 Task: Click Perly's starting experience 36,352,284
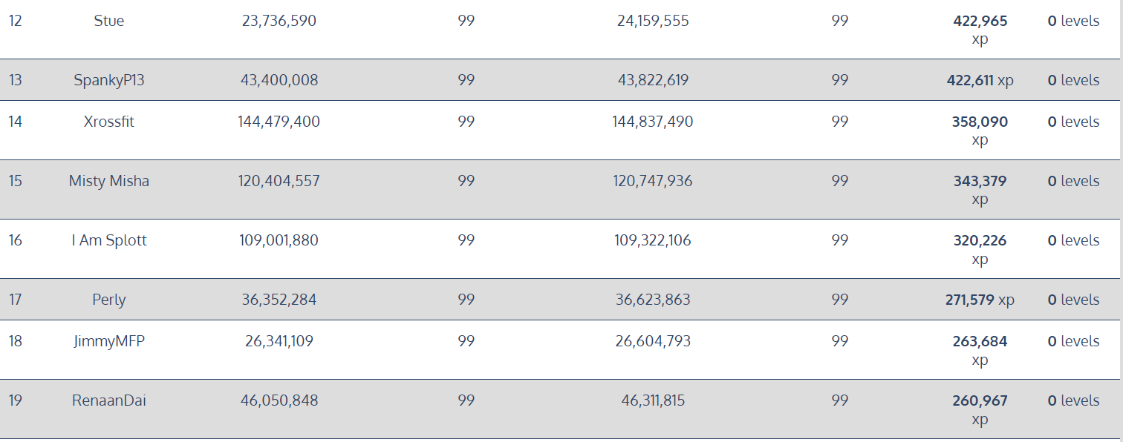point(279,300)
